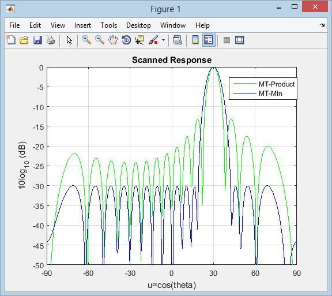Screen dimensions: 332x296
Task: Open the Tools menu
Action: click(108, 25)
